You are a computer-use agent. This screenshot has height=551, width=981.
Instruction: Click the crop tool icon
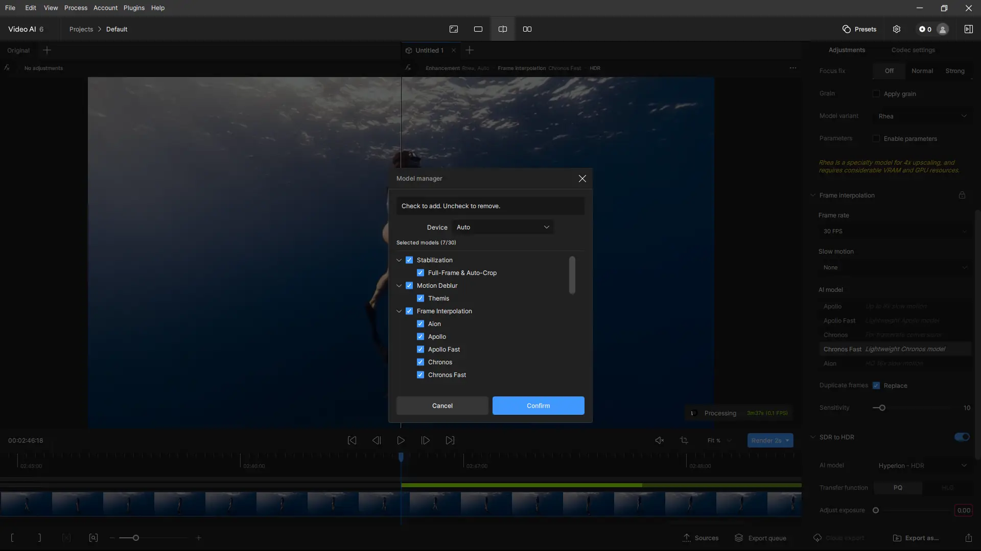[x=684, y=440]
